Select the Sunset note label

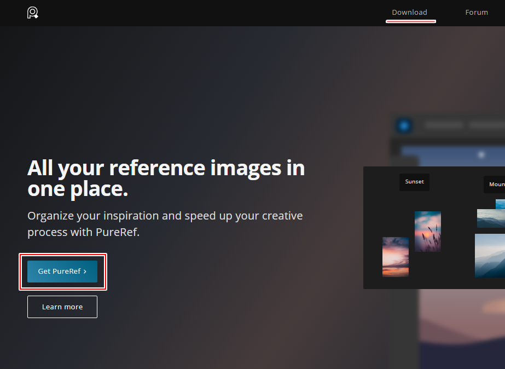[x=414, y=182]
